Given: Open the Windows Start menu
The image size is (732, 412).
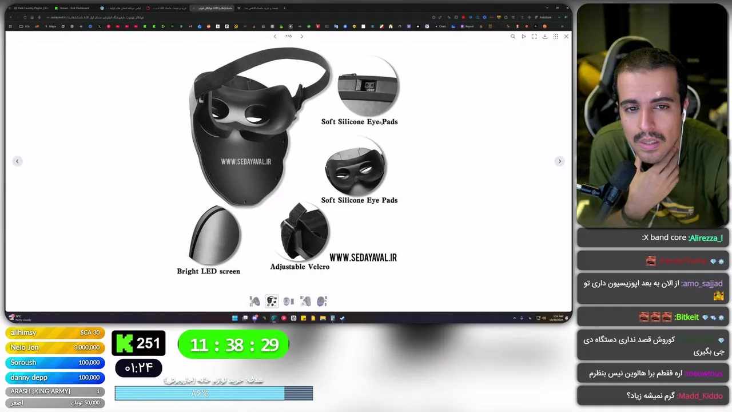Looking at the screenshot, I should point(234,318).
